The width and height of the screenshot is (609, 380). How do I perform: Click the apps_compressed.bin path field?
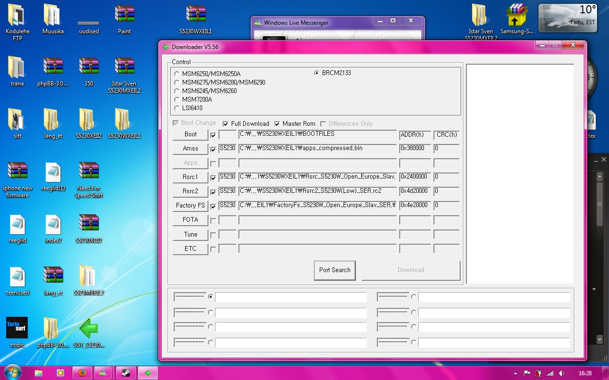317,149
